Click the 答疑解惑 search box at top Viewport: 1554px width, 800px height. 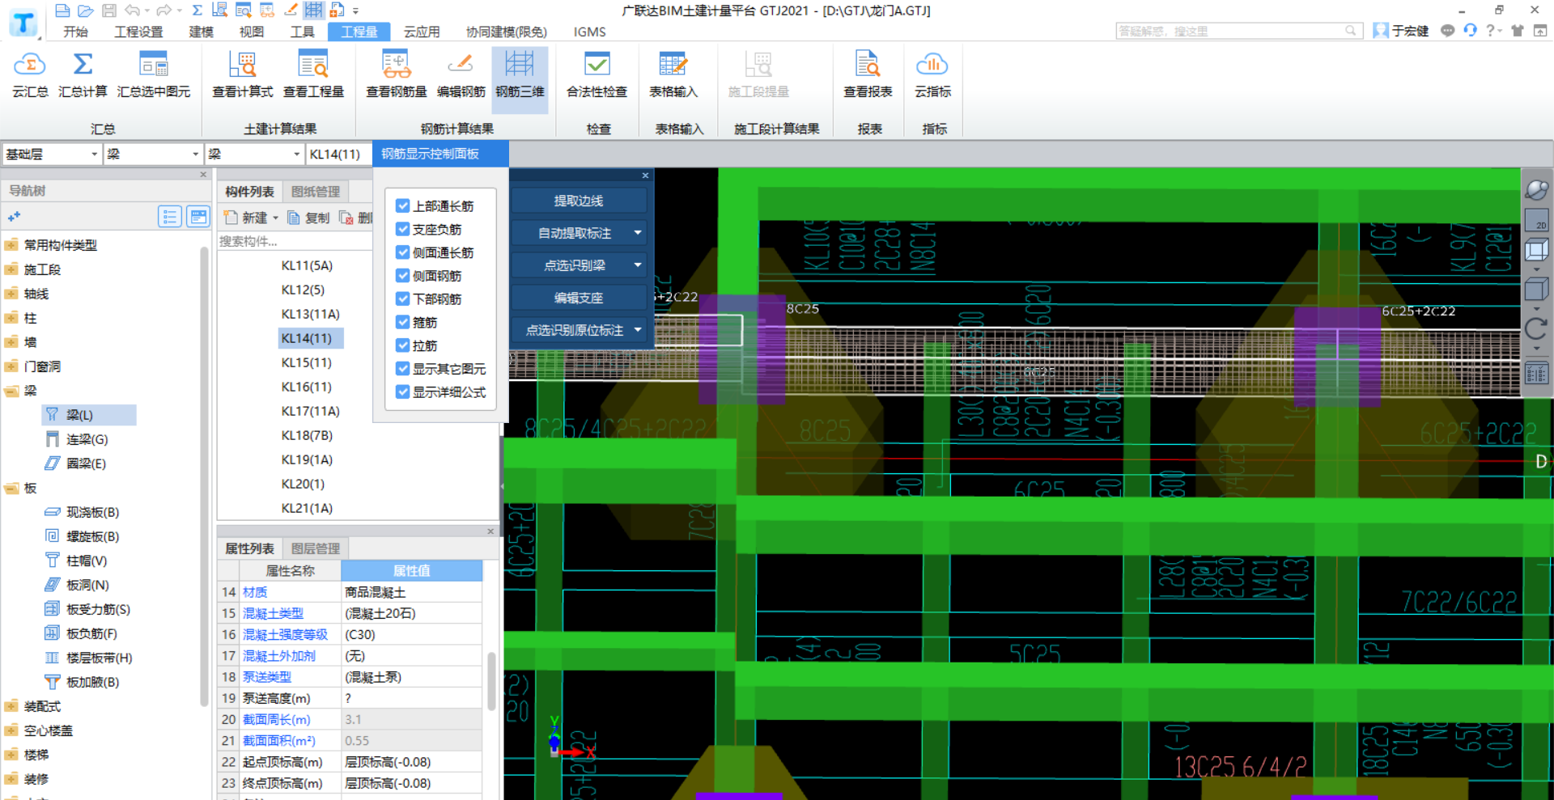[1238, 31]
